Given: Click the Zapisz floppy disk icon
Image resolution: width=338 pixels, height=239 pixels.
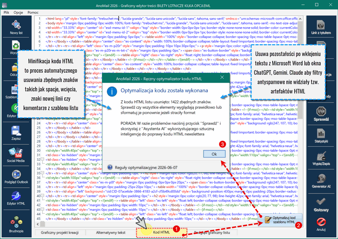Looking at the screenshot, I should click(x=16, y=131).
